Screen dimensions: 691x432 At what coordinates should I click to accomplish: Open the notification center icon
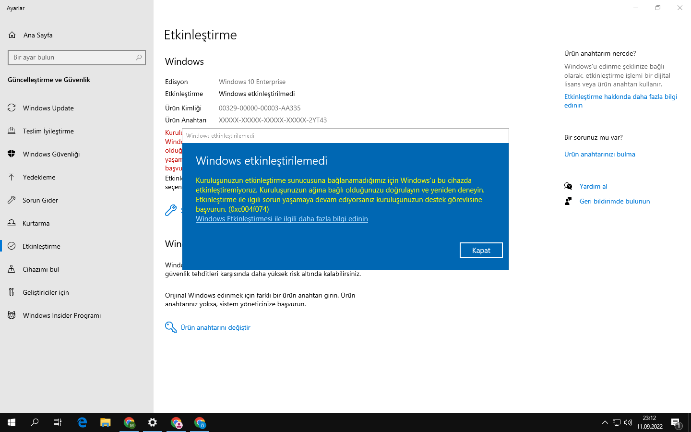[676, 423]
